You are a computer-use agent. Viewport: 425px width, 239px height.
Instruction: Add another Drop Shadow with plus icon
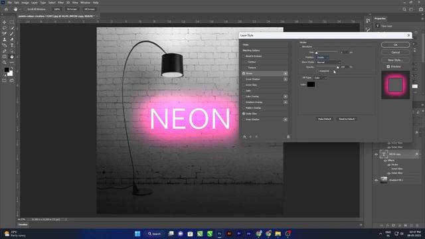[286, 119]
